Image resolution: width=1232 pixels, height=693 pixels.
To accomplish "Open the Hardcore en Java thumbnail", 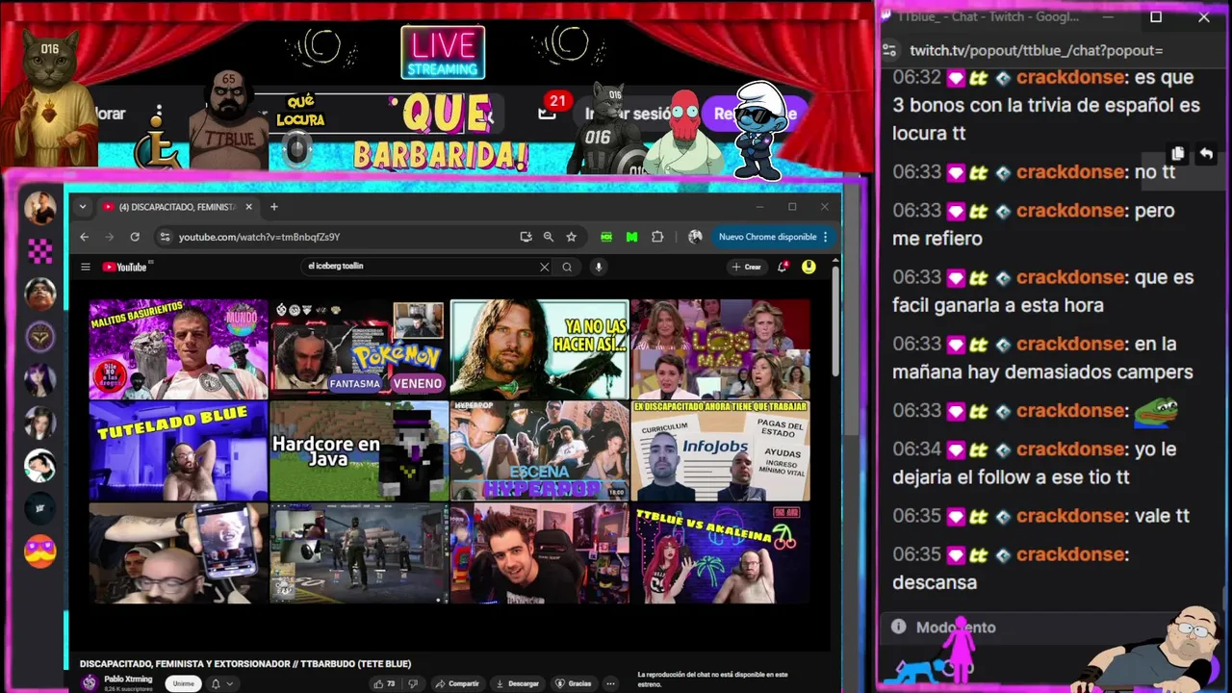I will click(x=358, y=451).
